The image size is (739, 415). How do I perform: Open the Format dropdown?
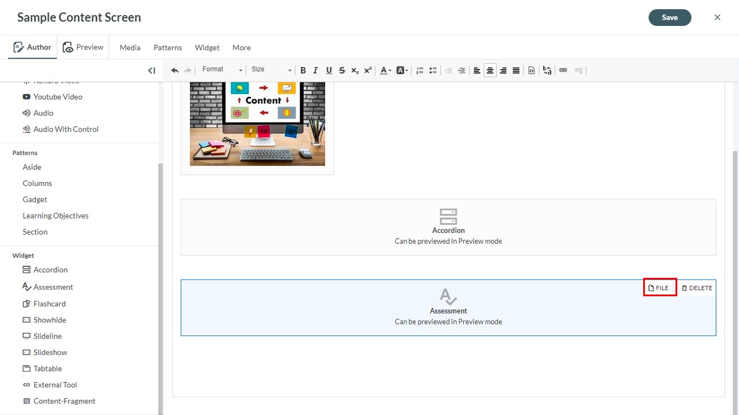click(x=222, y=70)
